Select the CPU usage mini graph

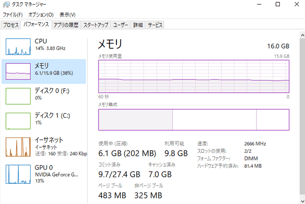pos(18,47)
